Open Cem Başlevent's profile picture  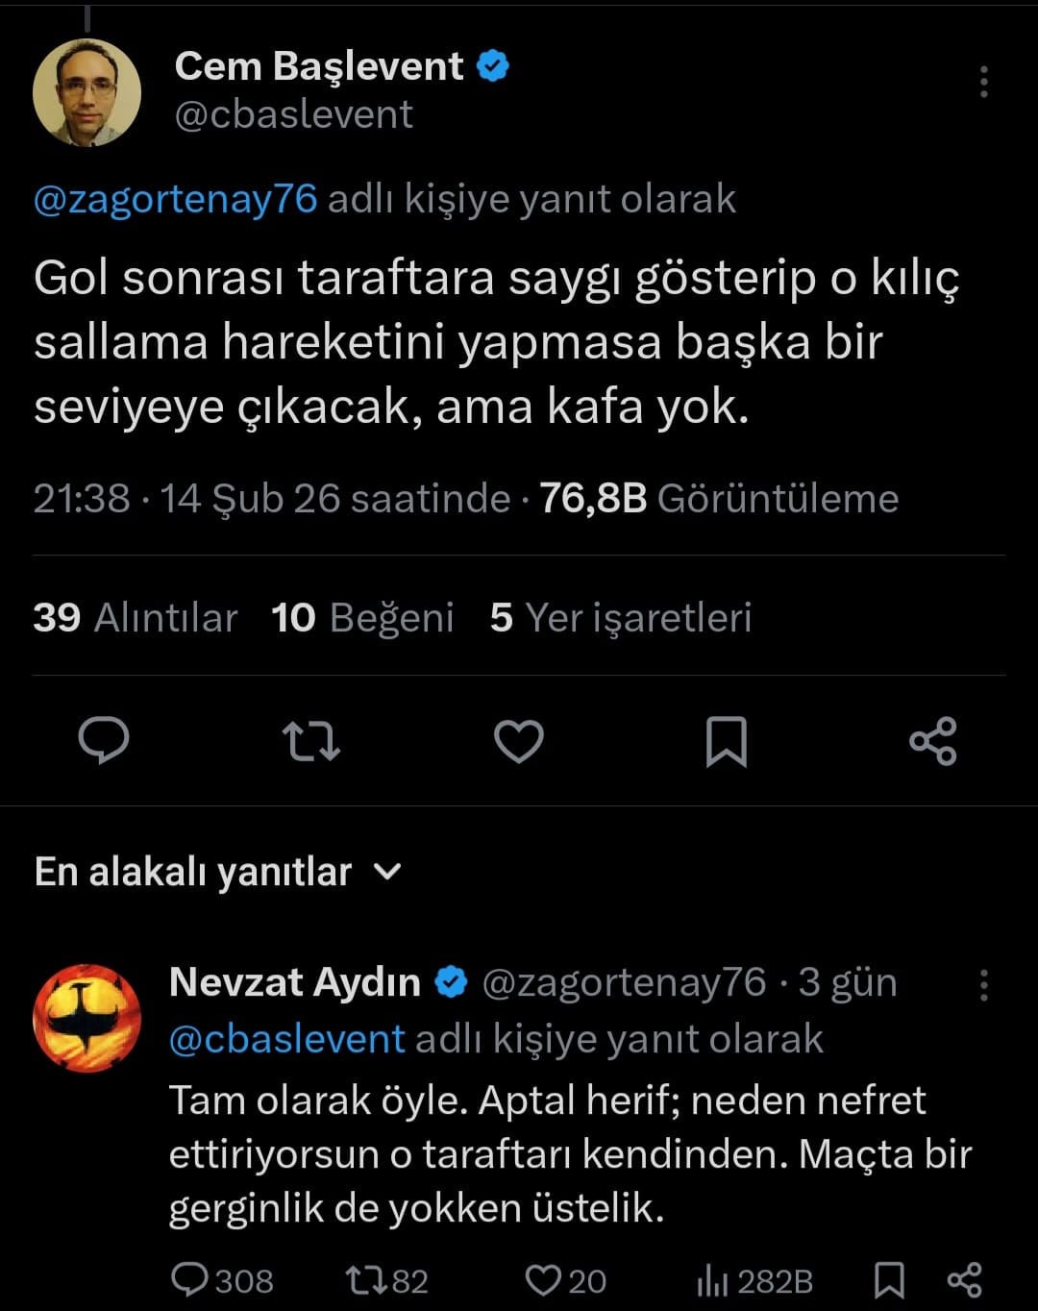point(86,92)
